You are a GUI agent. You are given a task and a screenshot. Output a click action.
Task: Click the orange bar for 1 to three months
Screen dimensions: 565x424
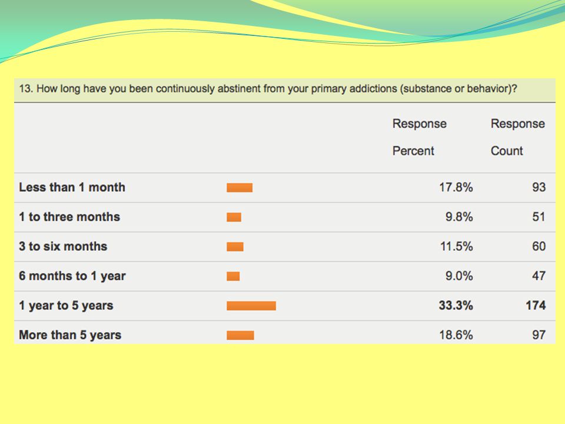[x=234, y=217]
